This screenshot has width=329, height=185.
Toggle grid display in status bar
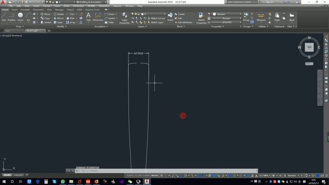pyautogui.click(x=161, y=175)
